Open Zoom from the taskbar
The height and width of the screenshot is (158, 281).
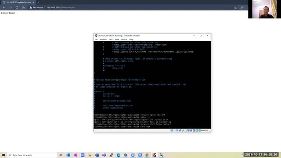[133, 155]
